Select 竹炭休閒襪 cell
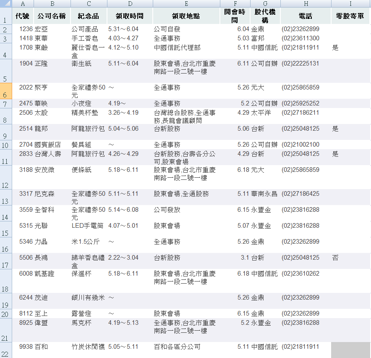The height and width of the screenshot is (358, 371). (x=89, y=350)
